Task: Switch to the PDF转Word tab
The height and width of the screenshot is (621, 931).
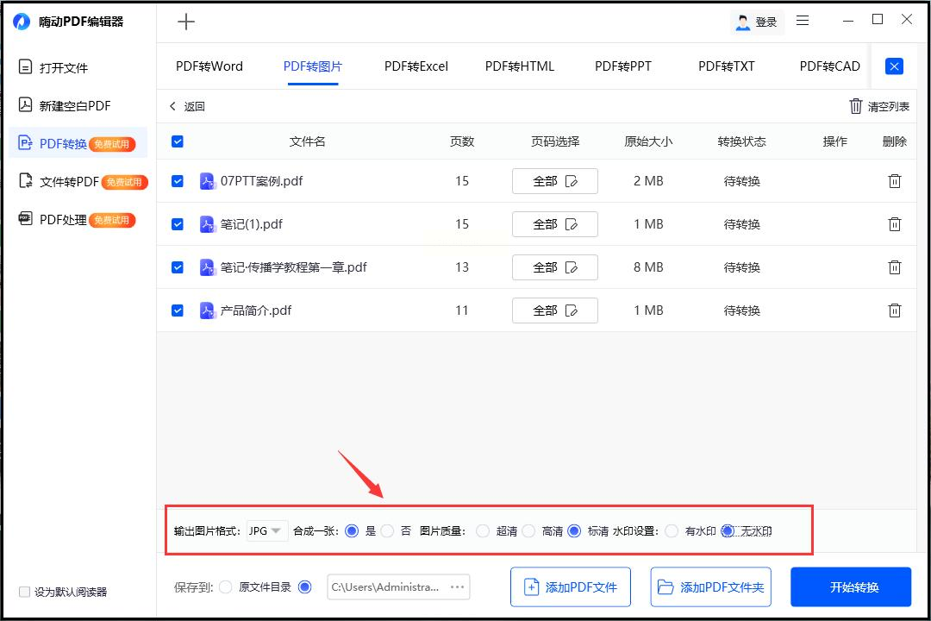Action: (x=209, y=66)
